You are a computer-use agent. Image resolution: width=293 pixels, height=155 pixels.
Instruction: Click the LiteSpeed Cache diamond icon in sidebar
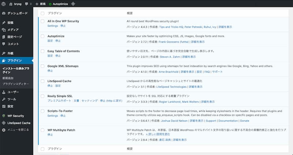[4, 123]
